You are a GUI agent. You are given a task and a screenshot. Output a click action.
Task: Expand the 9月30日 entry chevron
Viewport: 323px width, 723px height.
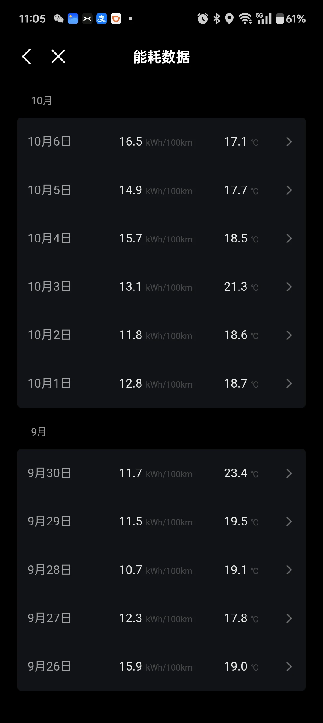click(x=289, y=473)
